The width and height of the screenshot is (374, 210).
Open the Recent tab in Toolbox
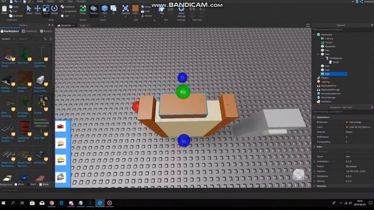tap(46, 31)
